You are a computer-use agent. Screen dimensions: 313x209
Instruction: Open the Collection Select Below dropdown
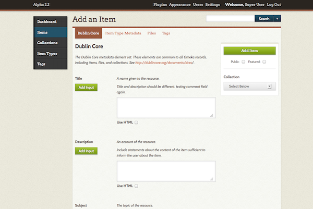pyautogui.click(x=249, y=87)
